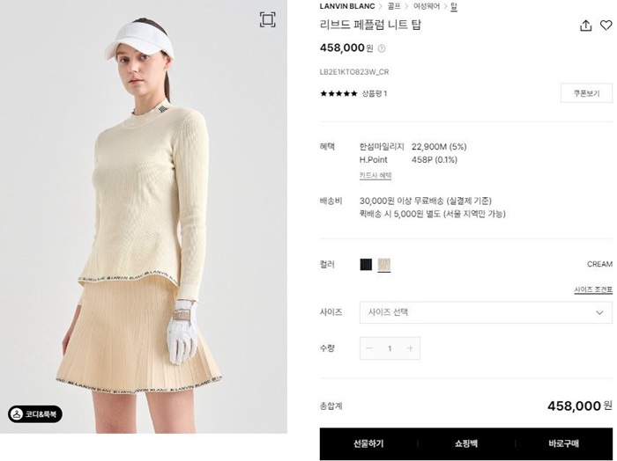Click the price info question mark icon

(382, 48)
